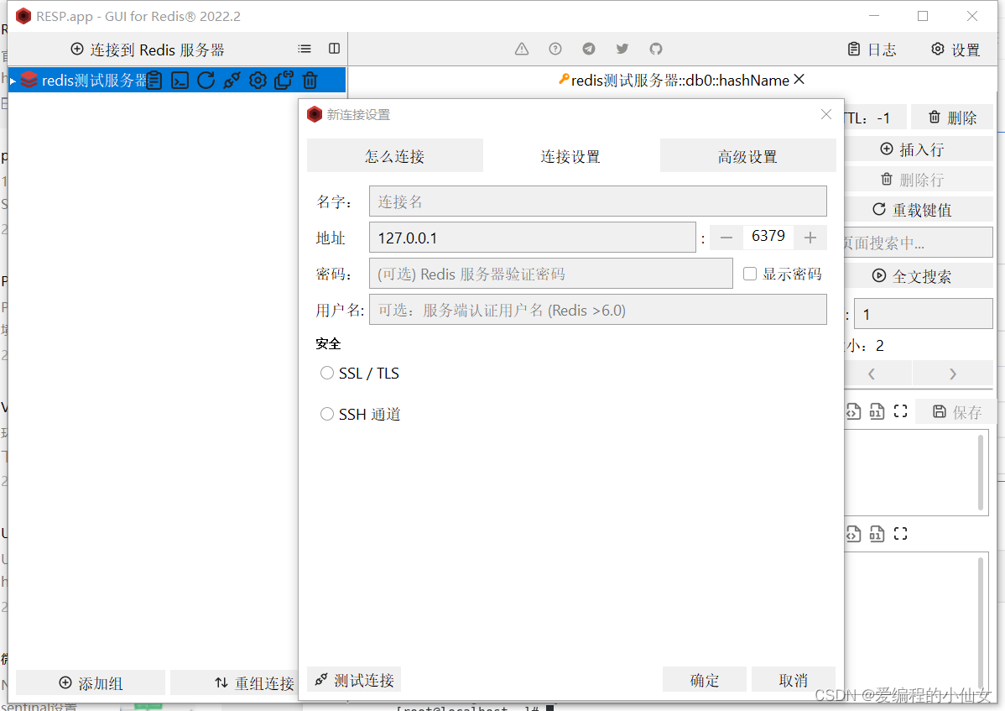Click the upper binary 01 file icon
Image resolution: width=1005 pixels, height=711 pixels.
(x=877, y=411)
